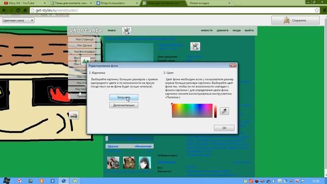Open the first friend thumbnail

tap(113, 163)
